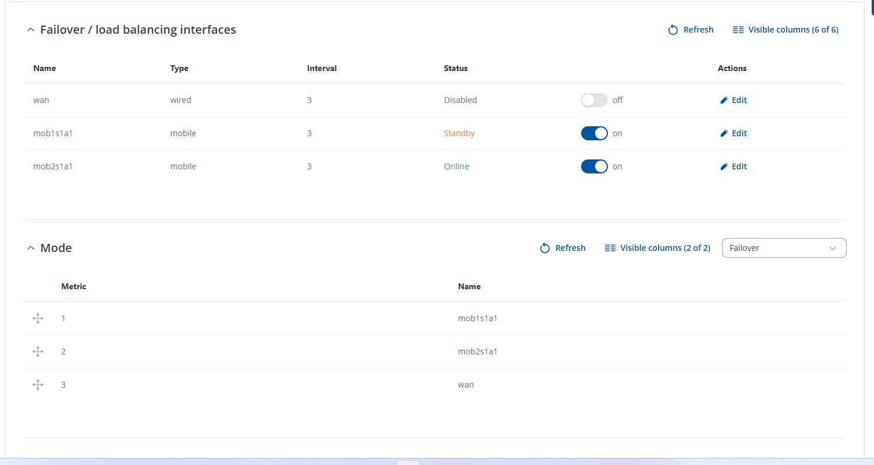Click the pencil icon for mob1s1a1
Viewport: 874px width, 465px height.
coord(724,133)
